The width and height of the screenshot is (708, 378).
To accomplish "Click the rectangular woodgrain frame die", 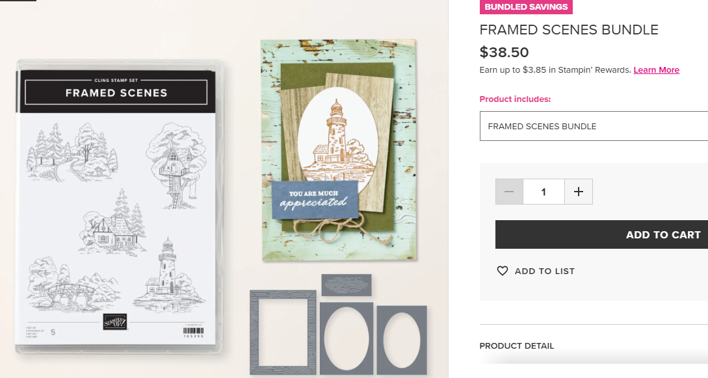I will [x=283, y=333].
